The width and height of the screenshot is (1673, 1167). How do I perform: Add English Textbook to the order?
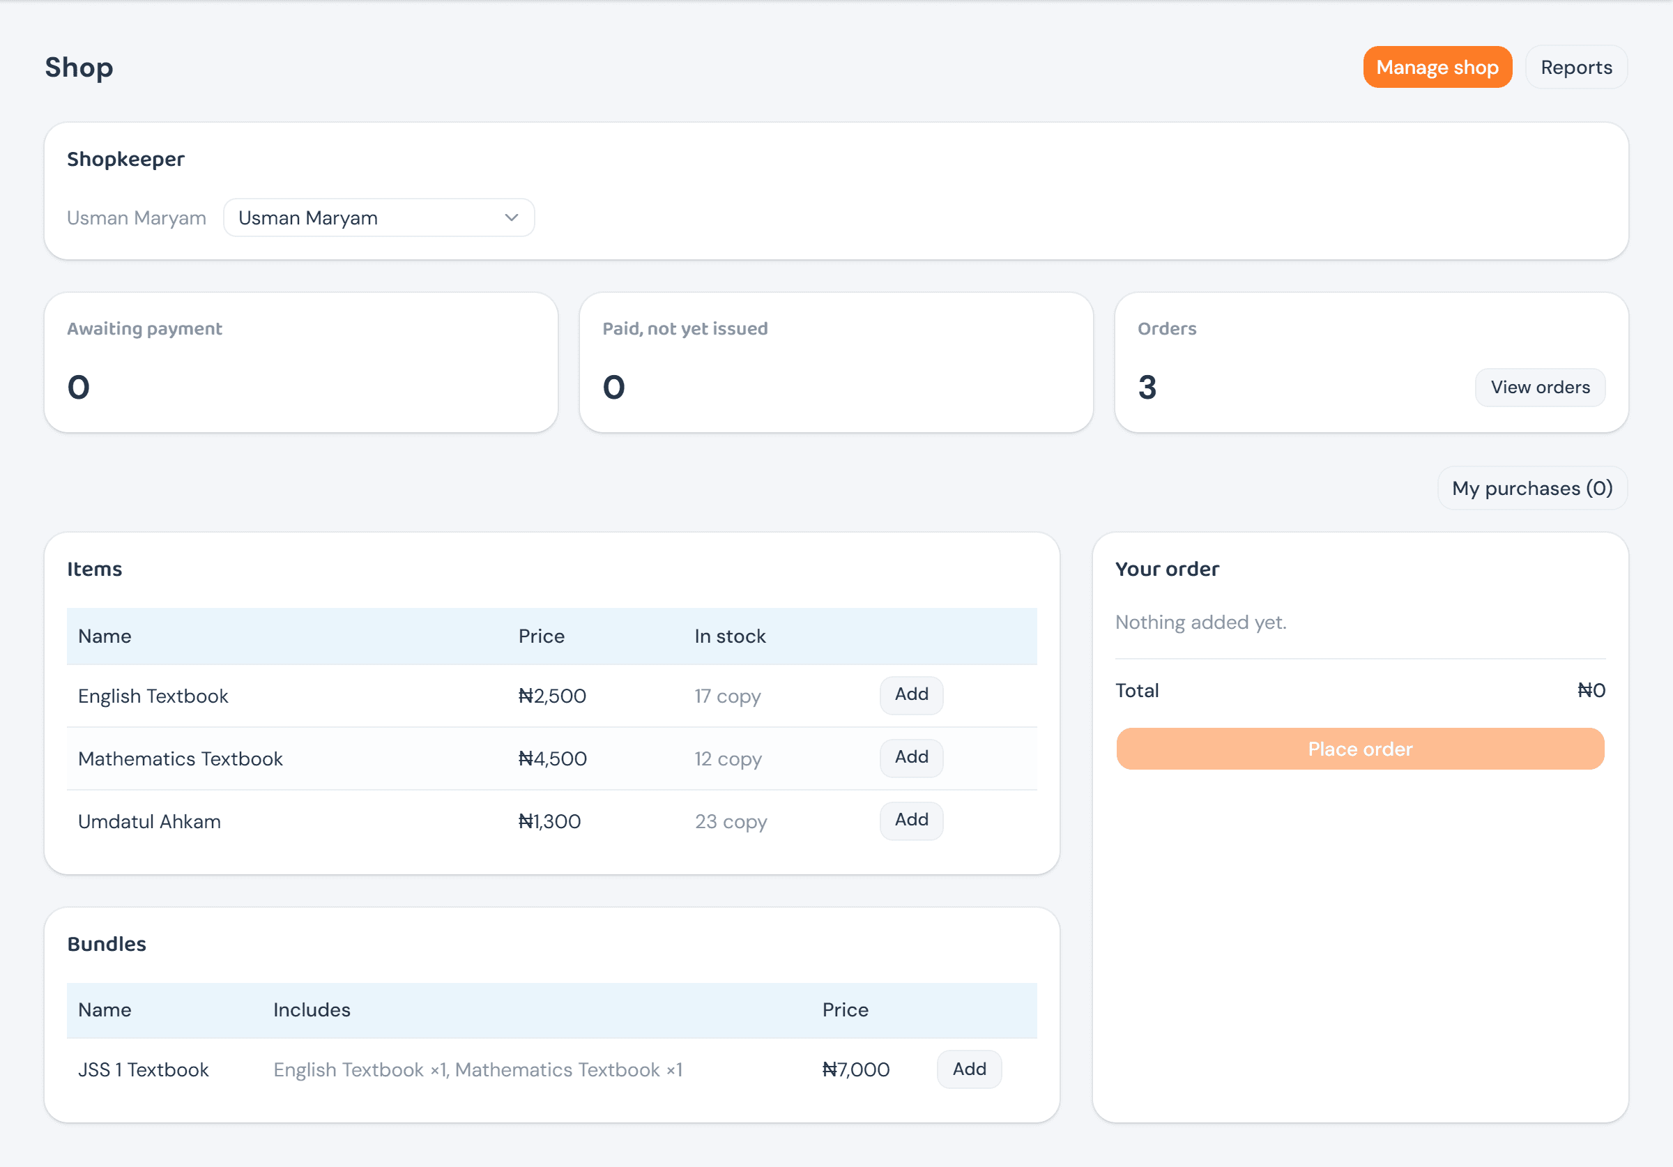(x=911, y=694)
